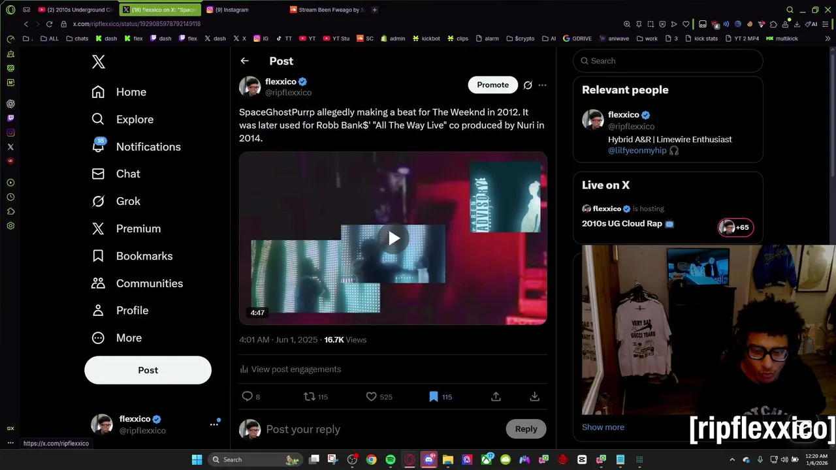Viewport: 836px width, 470px height.
Task: Open Explore in sidebar
Action: click(123, 119)
